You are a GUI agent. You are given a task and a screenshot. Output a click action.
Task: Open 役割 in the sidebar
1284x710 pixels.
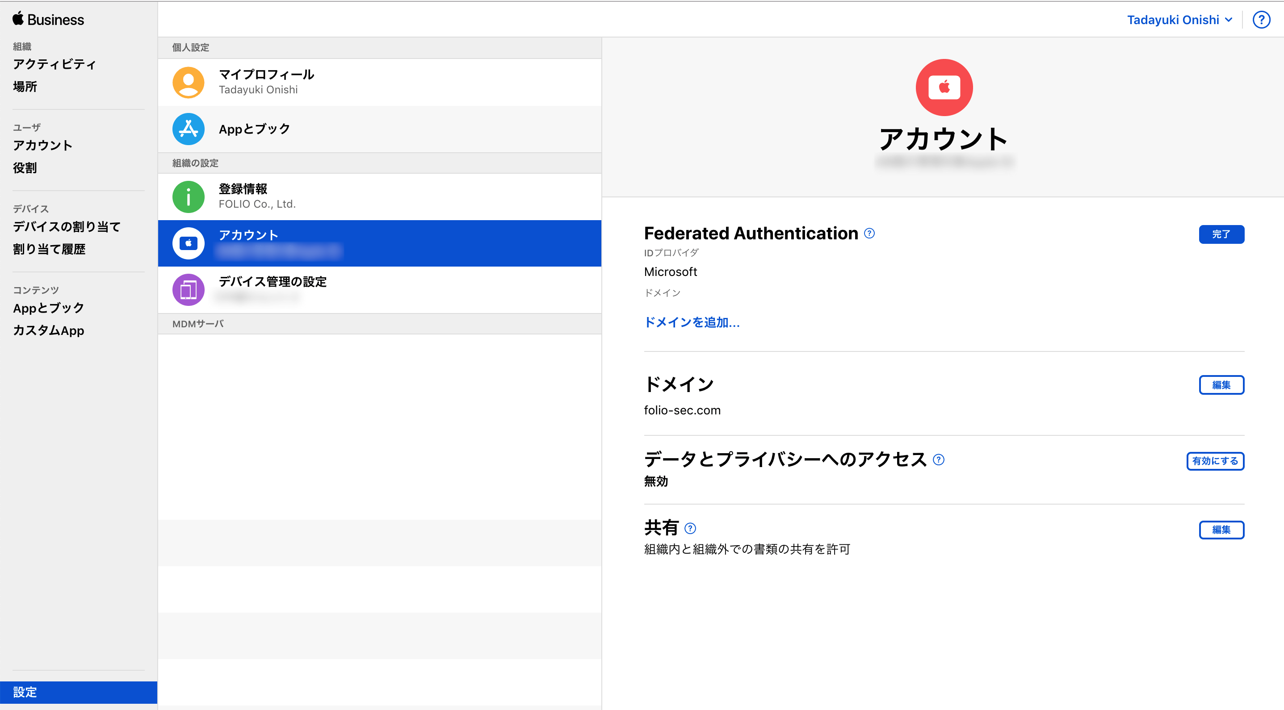point(25,168)
